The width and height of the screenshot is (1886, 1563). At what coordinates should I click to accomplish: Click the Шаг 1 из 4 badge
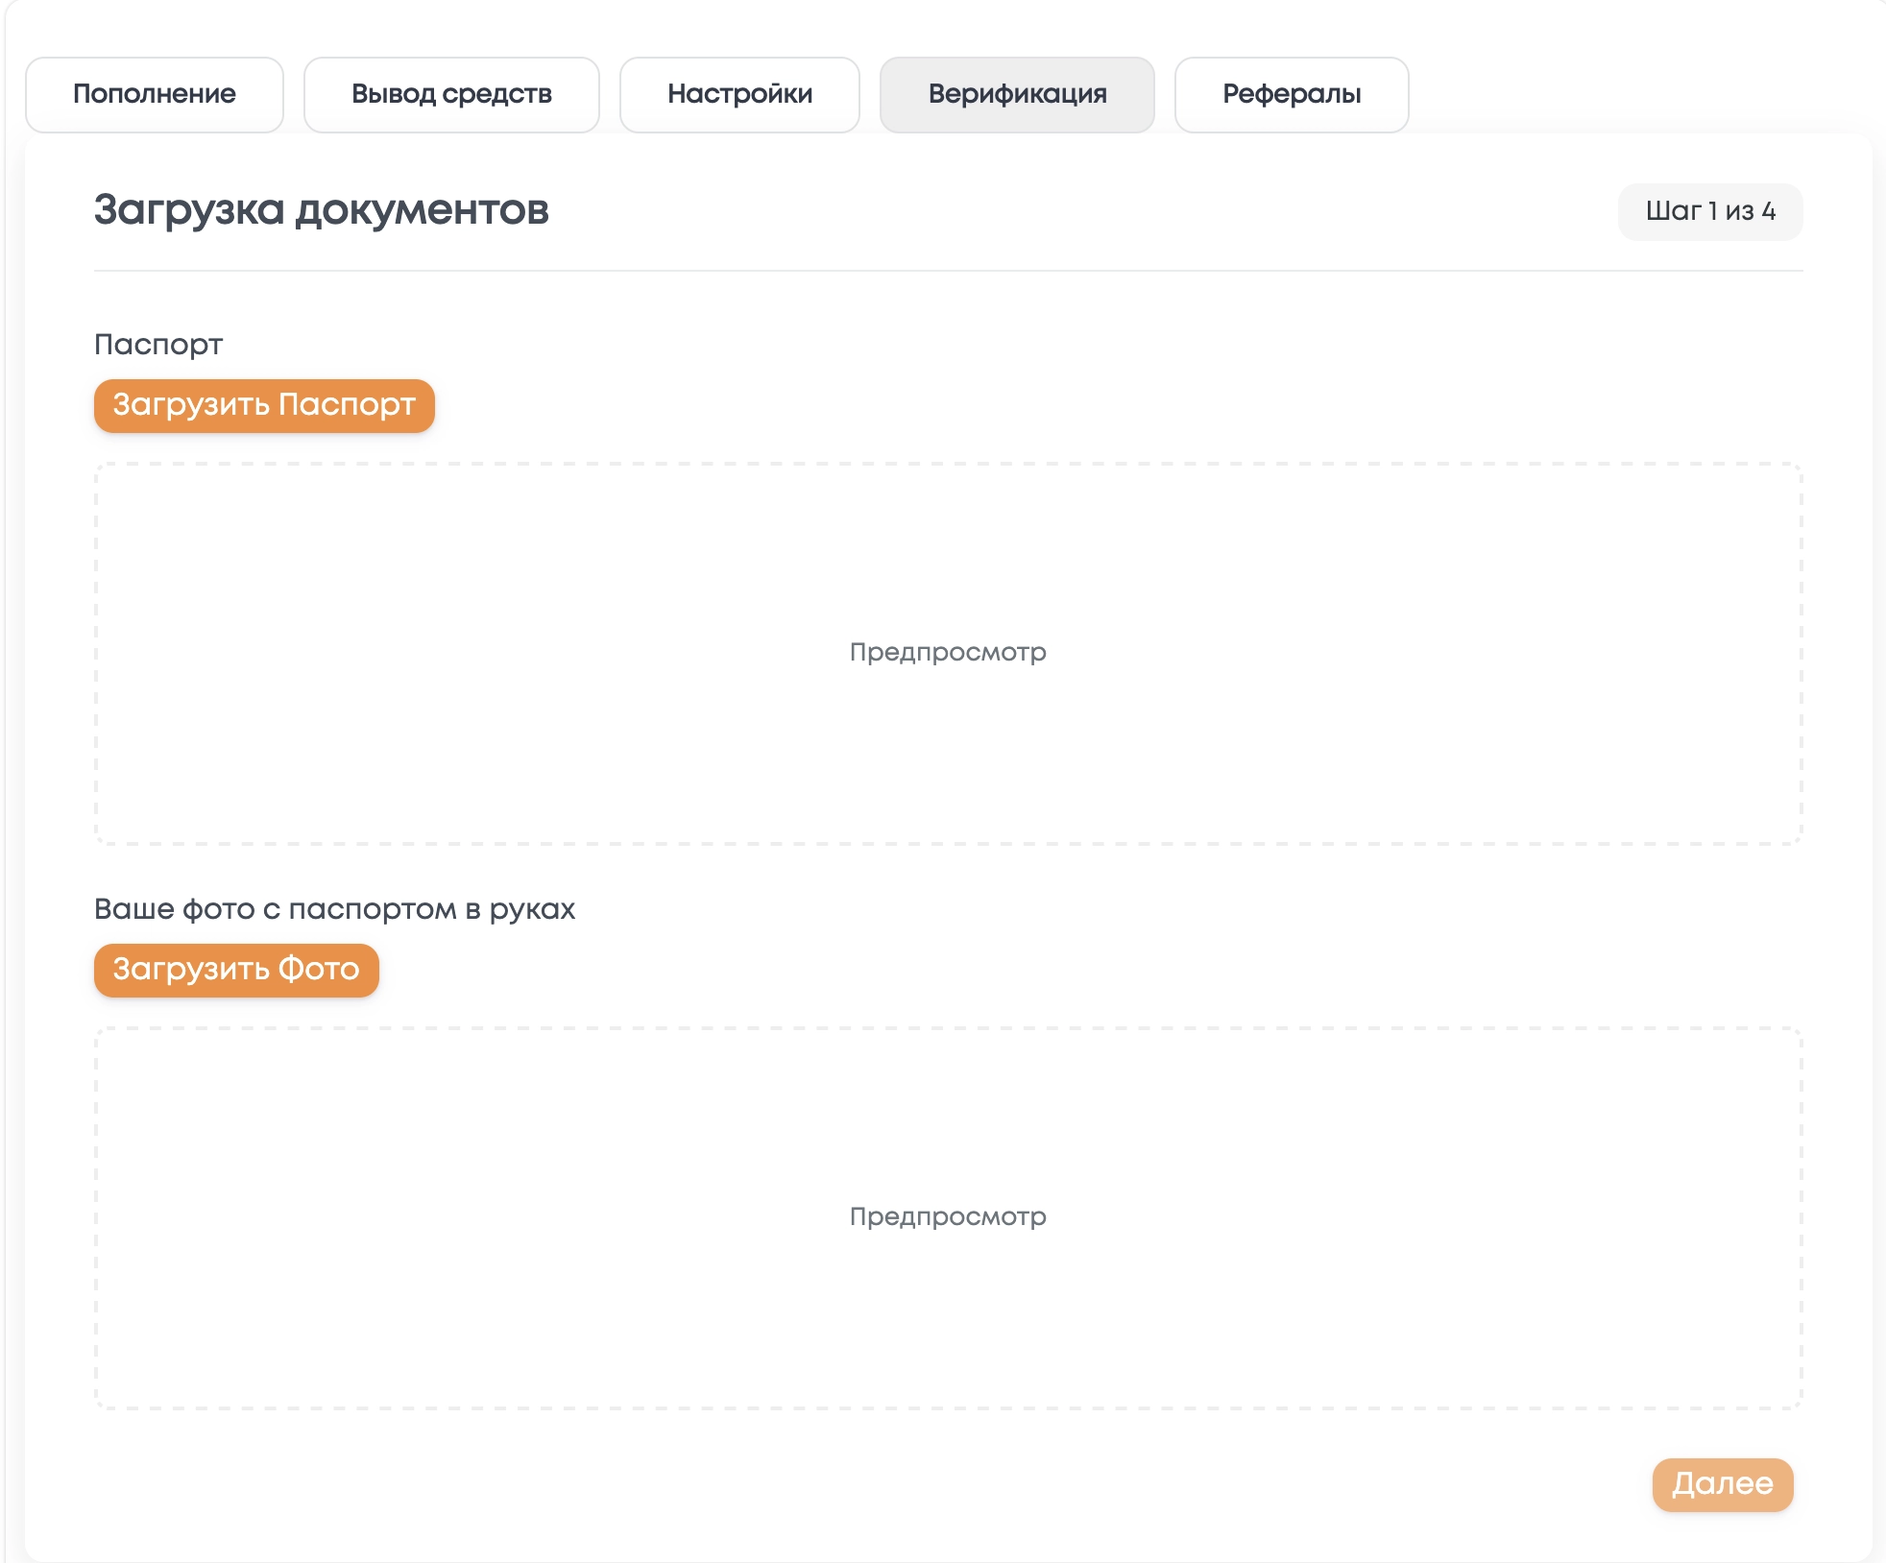point(1709,211)
